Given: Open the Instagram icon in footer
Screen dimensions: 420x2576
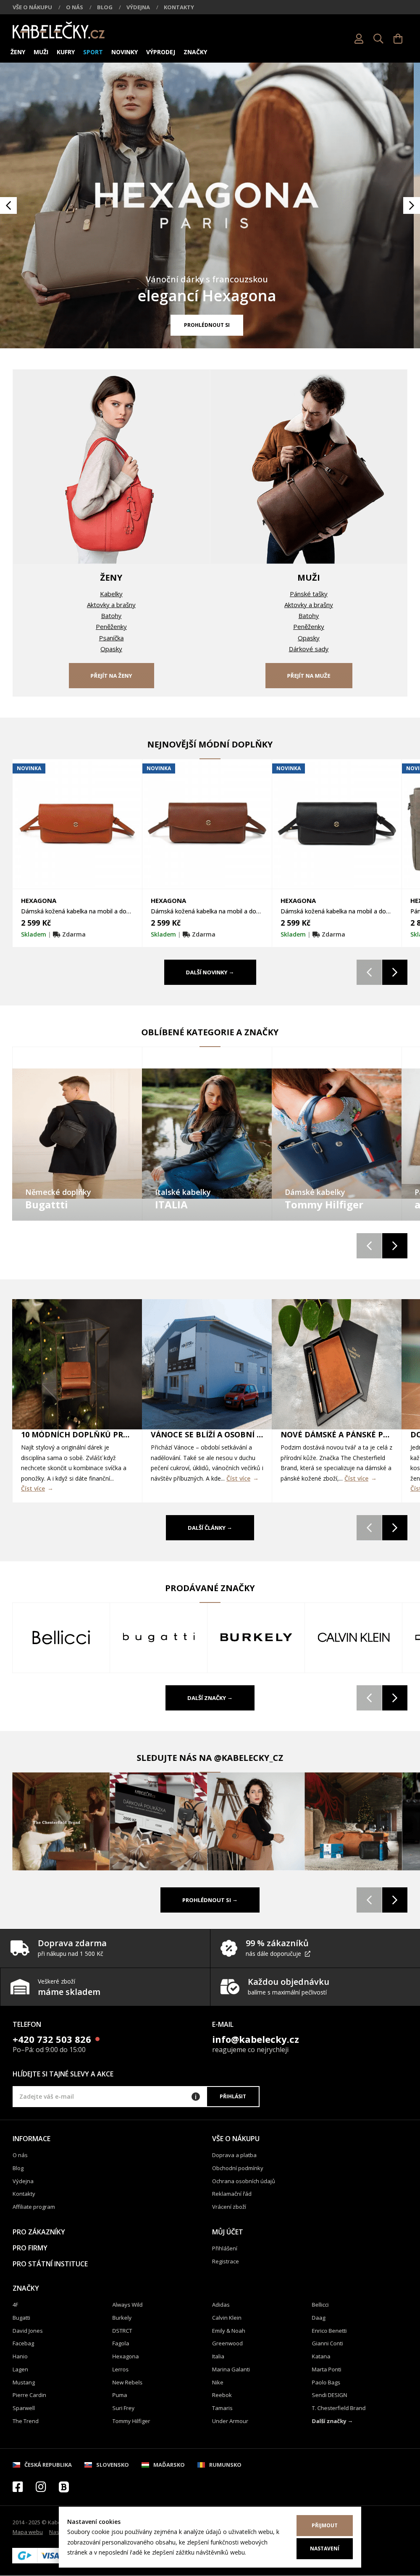Looking at the screenshot, I should point(41,2486).
